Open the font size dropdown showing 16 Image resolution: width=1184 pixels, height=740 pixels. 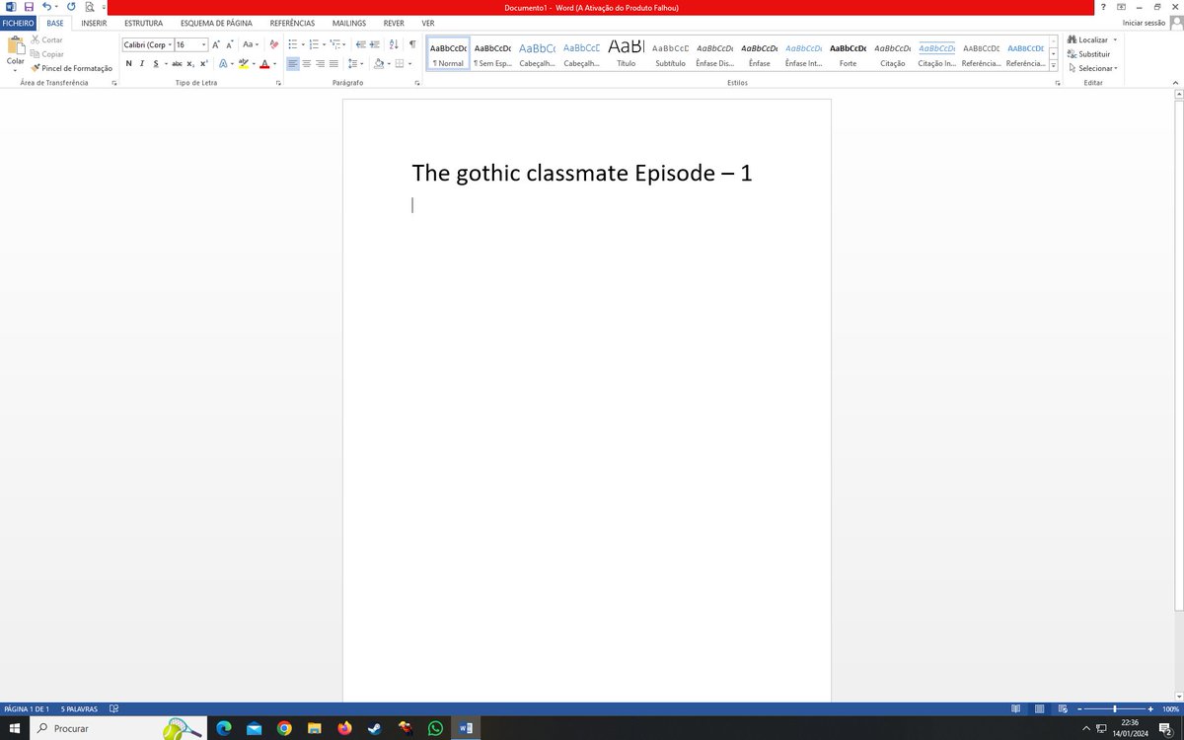204,44
